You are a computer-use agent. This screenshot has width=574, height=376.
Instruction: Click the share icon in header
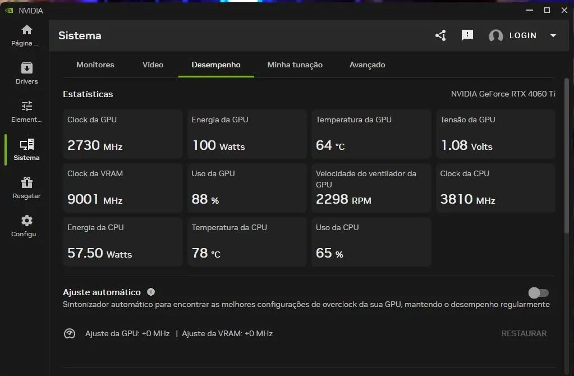click(441, 35)
